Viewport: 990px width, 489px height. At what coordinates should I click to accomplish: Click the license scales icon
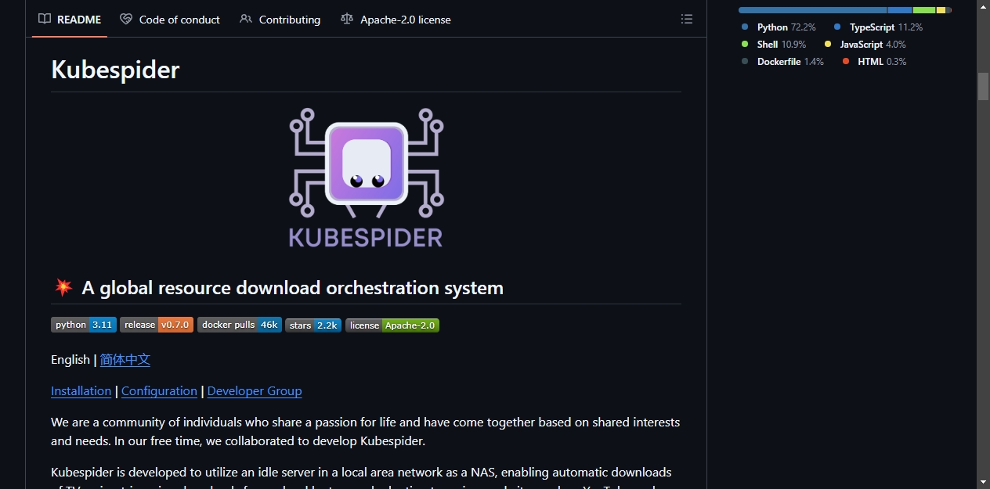click(347, 19)
